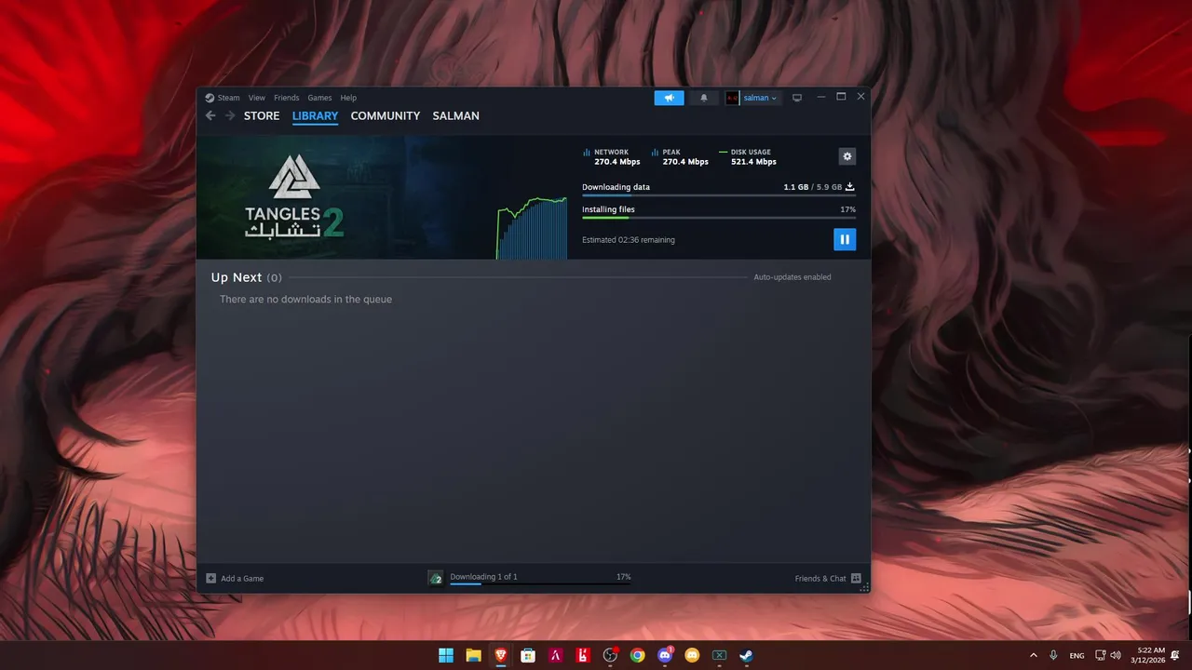Show hidden system tray icons
Viewport: 1192px width, 670px height.
(x=1033, y=655)
